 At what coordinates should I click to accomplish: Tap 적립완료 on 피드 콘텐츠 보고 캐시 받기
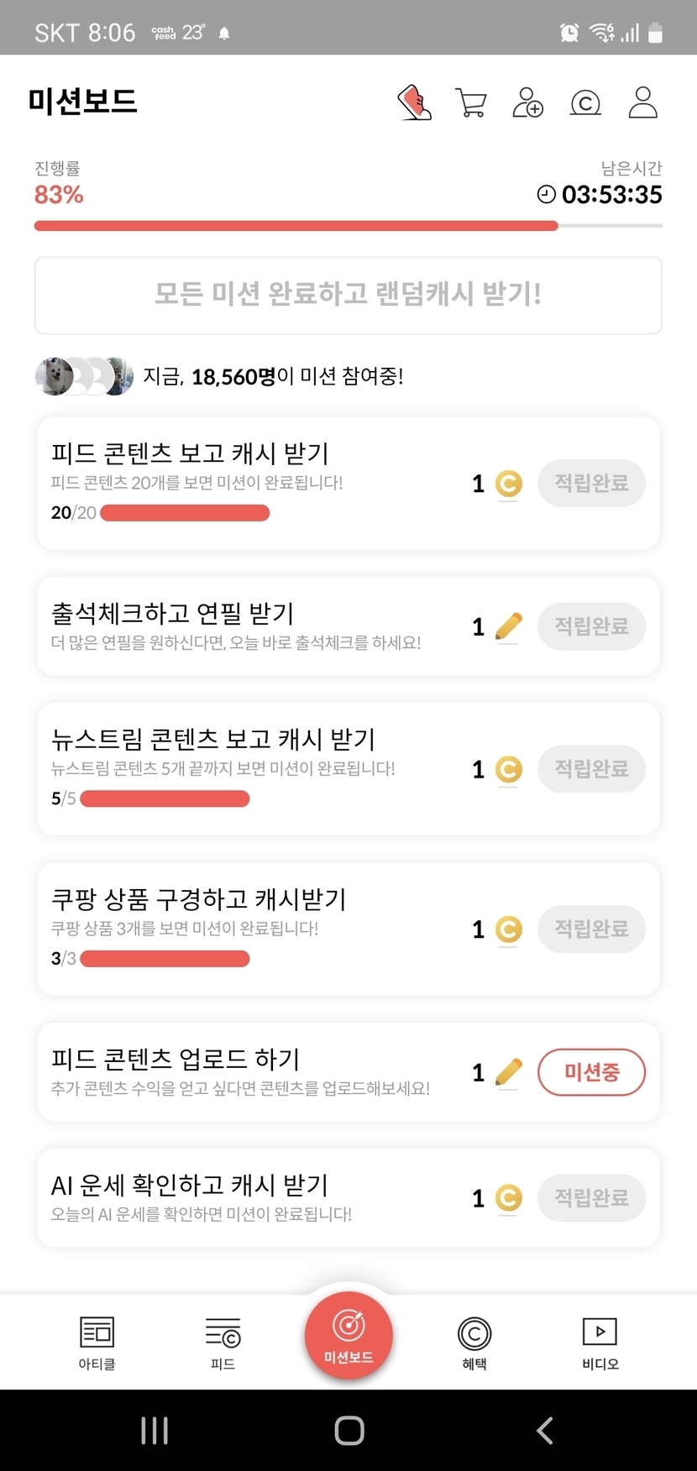(x=591, y=483)
